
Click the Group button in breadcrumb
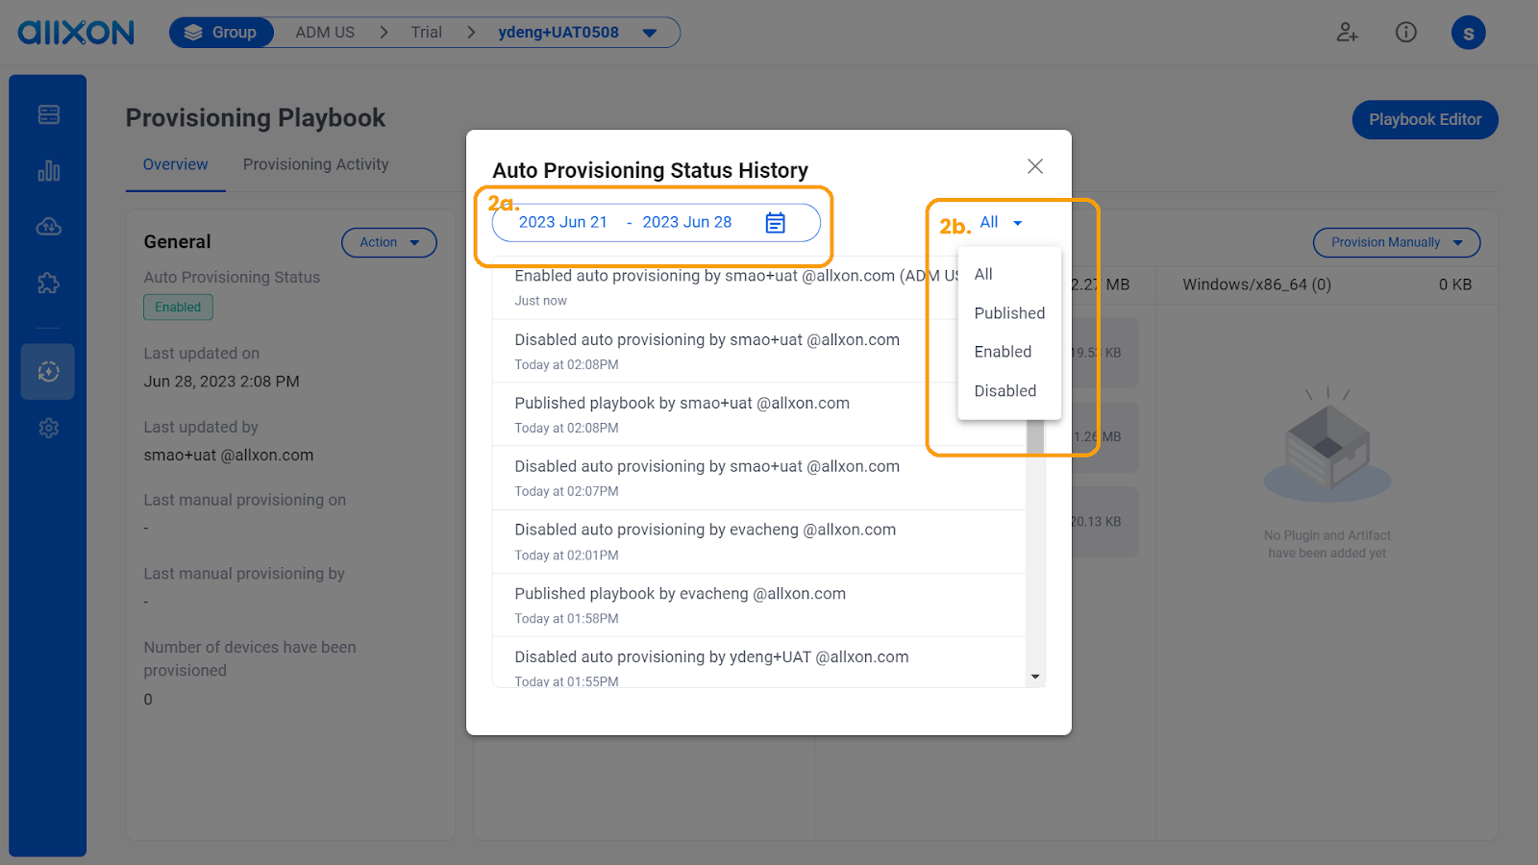(222, 33)
